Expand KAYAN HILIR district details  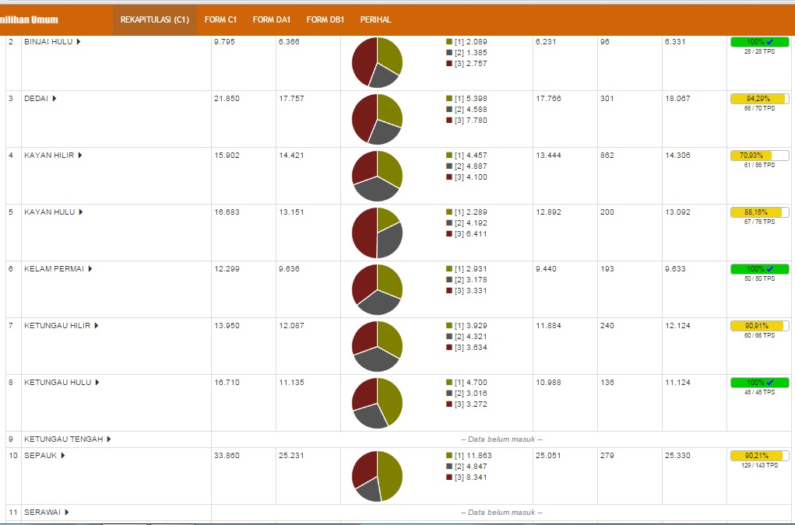(79, 156)
